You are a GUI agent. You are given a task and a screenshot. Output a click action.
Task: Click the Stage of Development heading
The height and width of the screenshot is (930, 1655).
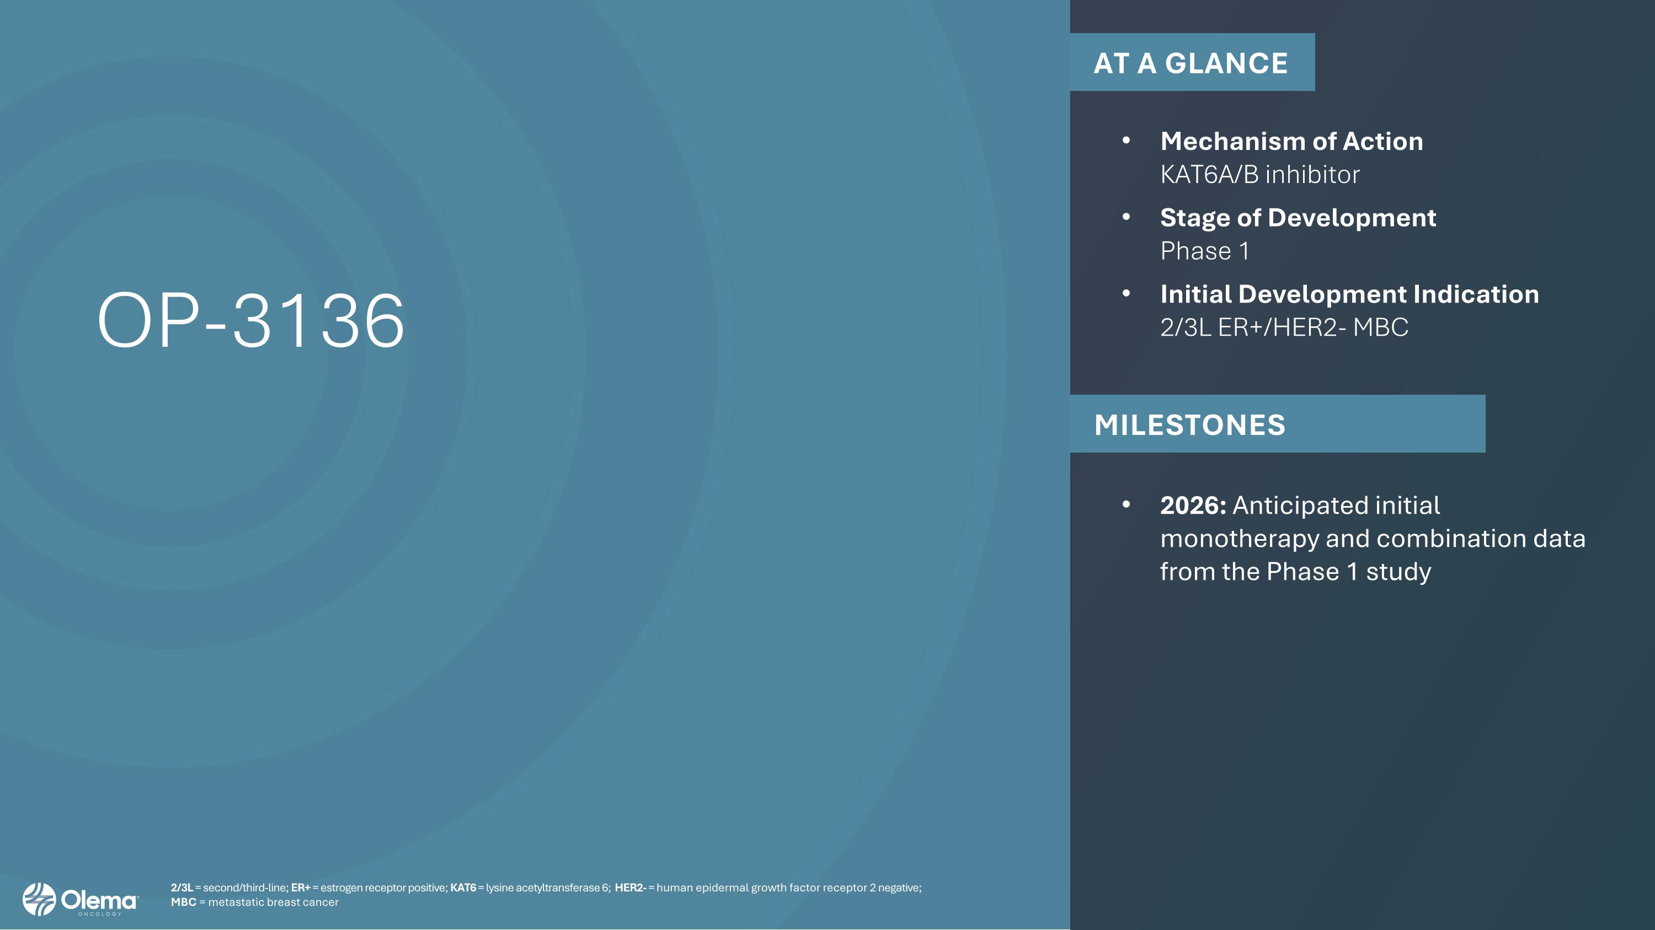click(1298, 218)
